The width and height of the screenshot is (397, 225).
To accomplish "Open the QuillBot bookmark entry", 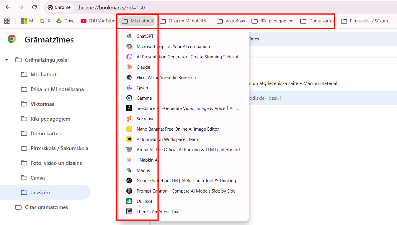I will (x=184, y=201).
